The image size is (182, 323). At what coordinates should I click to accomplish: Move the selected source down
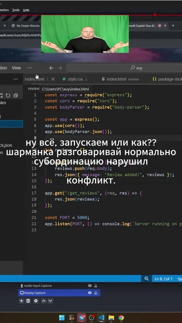pos(50,301)
